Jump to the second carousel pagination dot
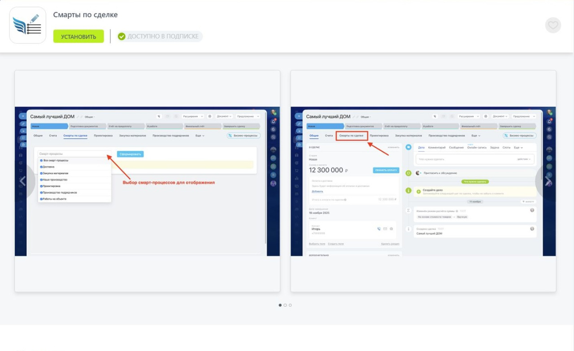Screen dimensions: 574x351 click(285, 305)
